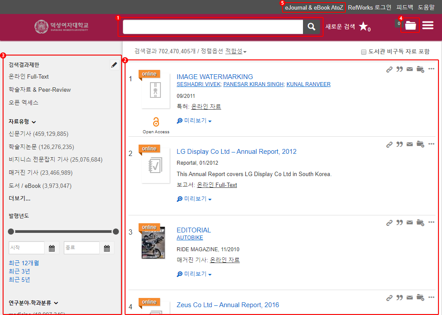
Task: Click the left publication year slider handle
Action: click(x=11, y=232)
